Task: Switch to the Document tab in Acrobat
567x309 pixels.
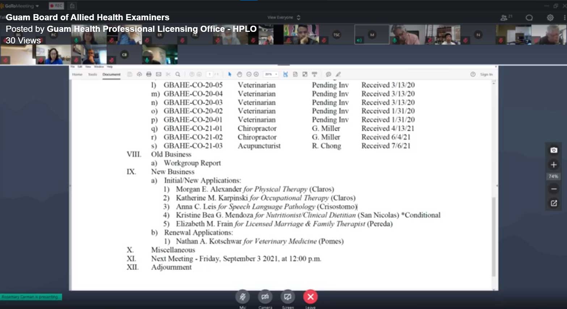Action: pos(111,75)
